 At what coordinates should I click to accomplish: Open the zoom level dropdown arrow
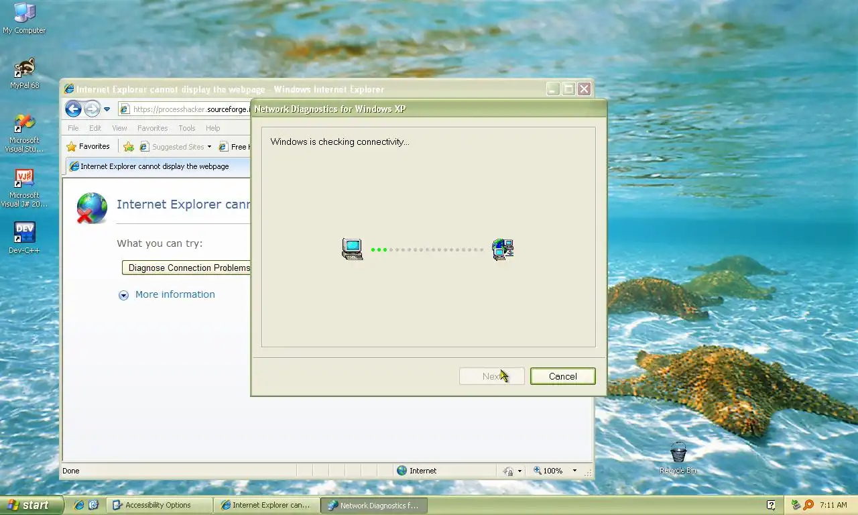pyautogui.click(x=574, y=471)
